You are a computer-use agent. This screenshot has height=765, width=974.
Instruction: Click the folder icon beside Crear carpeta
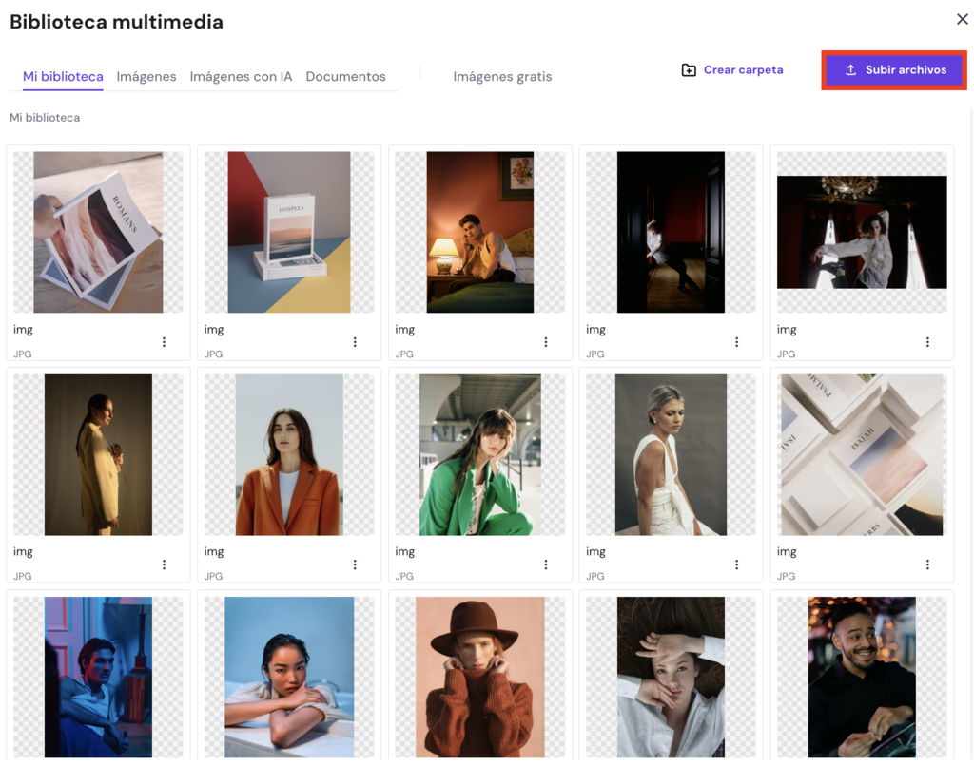pos(689,70)
